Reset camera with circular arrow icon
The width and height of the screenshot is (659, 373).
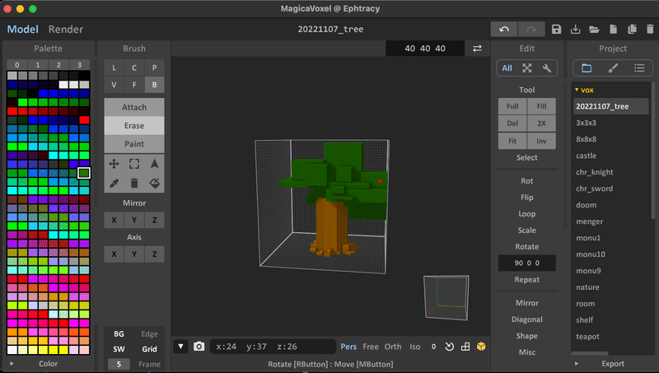449,347
